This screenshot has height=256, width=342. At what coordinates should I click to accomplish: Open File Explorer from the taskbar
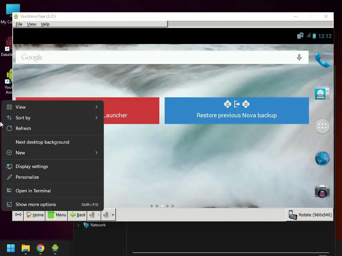25,248
